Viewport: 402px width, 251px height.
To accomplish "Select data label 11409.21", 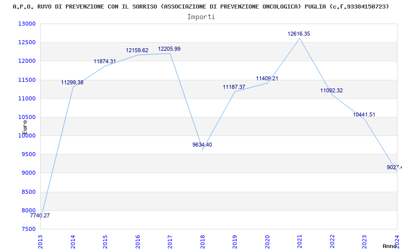I will [267, 78].
